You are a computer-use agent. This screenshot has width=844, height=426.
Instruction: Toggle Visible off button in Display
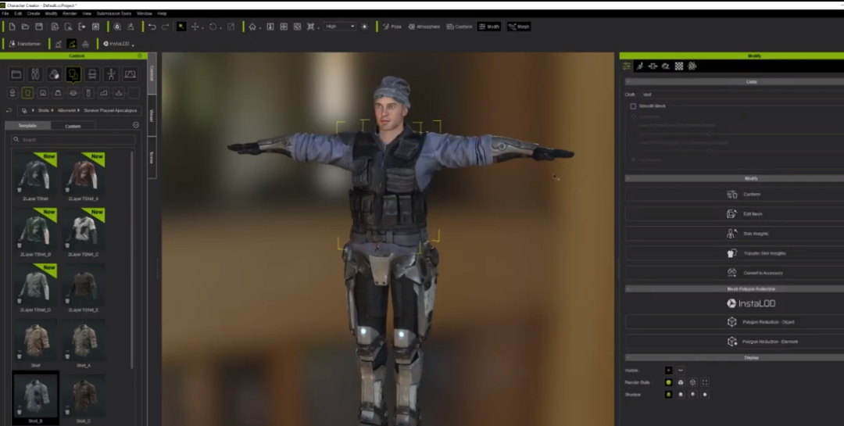(681, 371)
